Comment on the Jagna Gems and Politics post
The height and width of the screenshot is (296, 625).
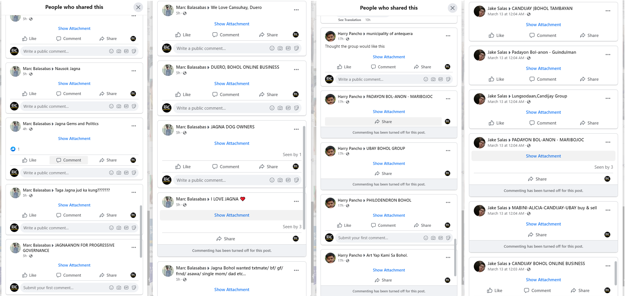69,160
